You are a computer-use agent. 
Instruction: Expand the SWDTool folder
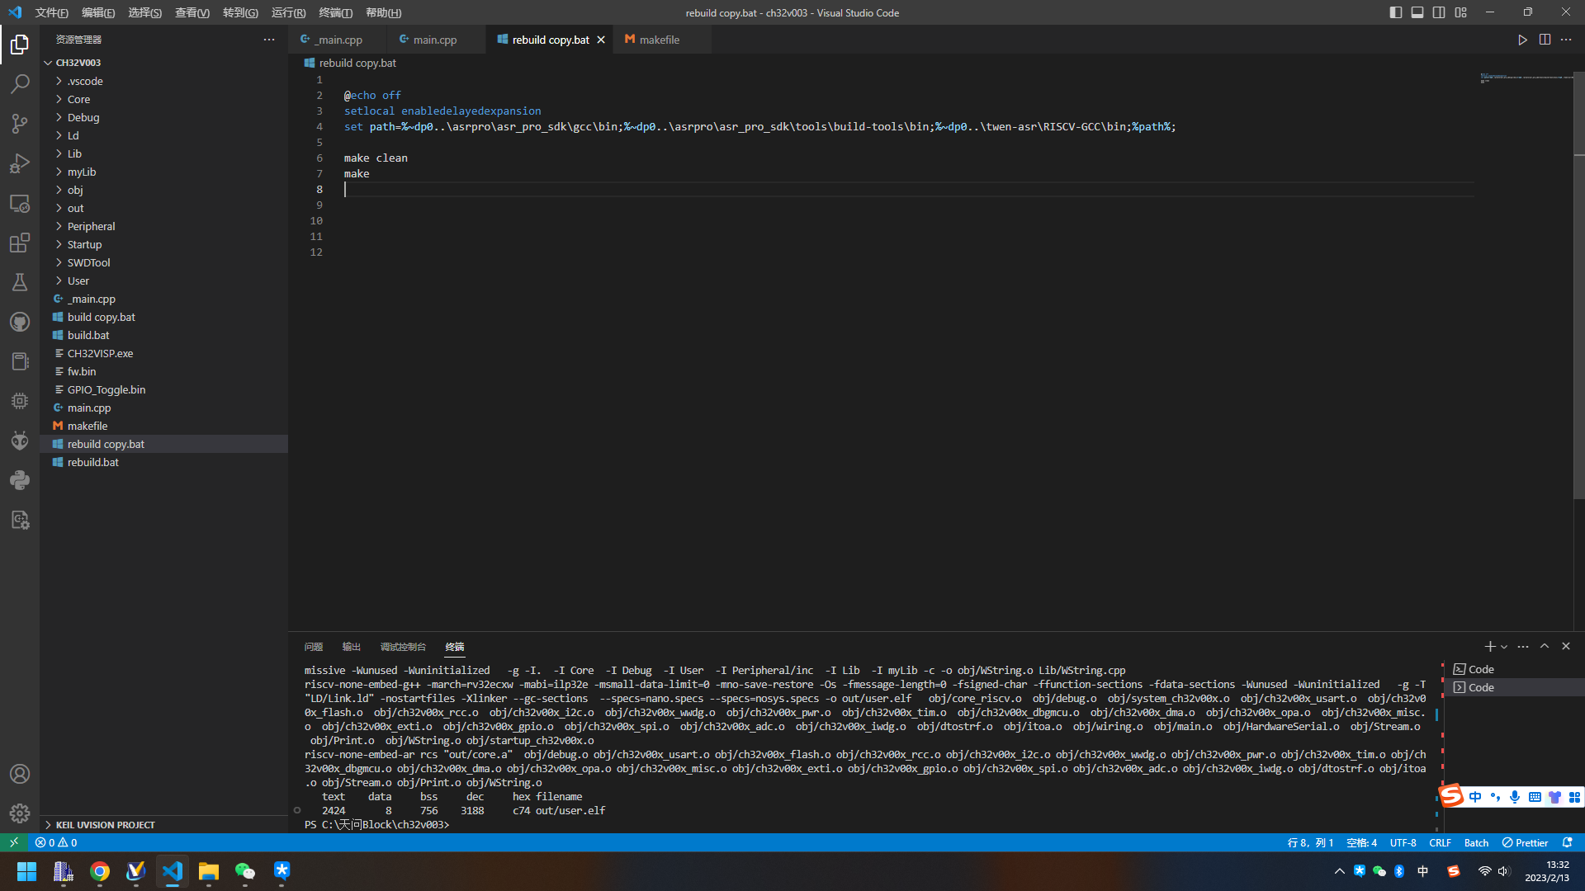coord(163,262)
